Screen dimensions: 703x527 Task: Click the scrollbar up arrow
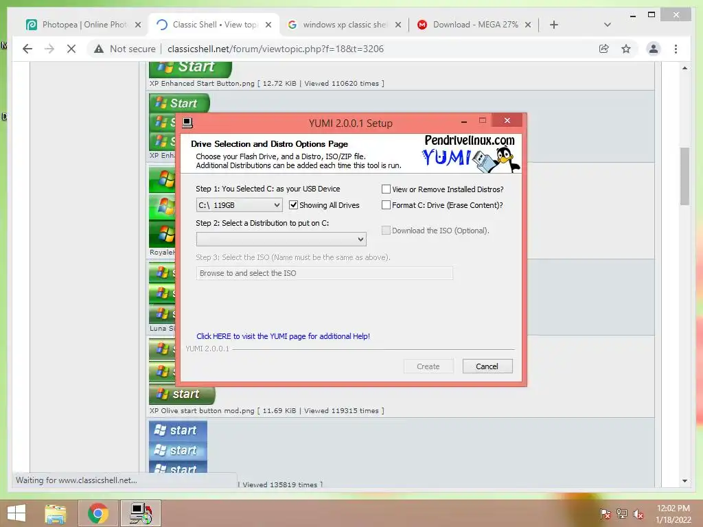pos(684,68)
